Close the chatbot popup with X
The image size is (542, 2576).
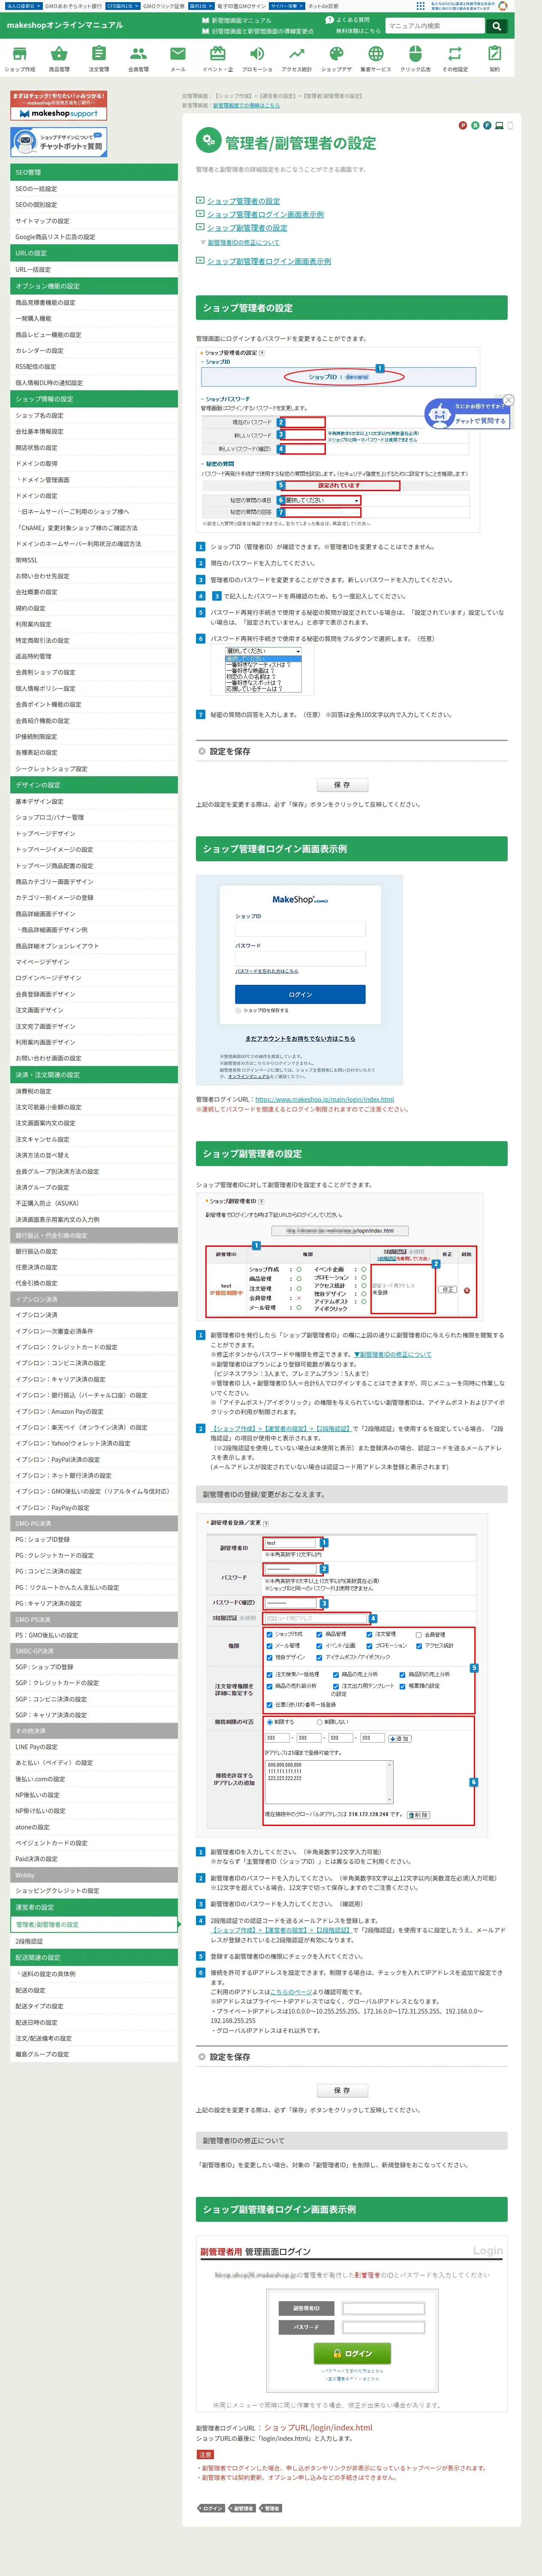coord(508,400)
